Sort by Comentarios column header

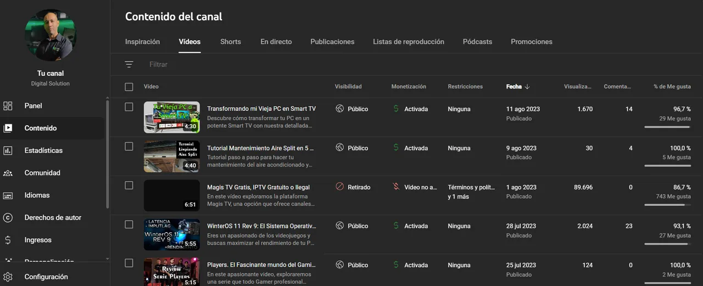tap(618, 87)
